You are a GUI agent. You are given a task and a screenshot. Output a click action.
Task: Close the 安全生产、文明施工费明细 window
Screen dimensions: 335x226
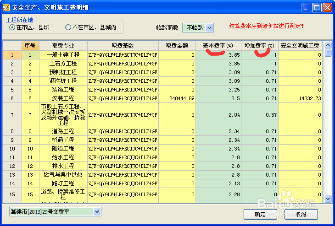click(328, 8)
